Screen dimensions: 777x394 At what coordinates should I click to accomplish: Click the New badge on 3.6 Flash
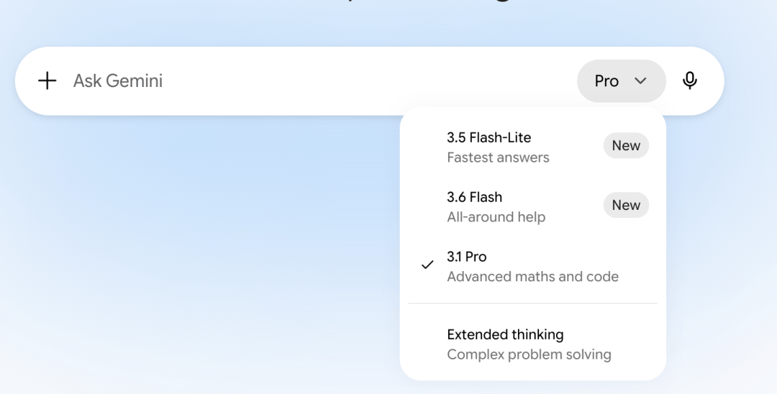click(x=626, y=205)
